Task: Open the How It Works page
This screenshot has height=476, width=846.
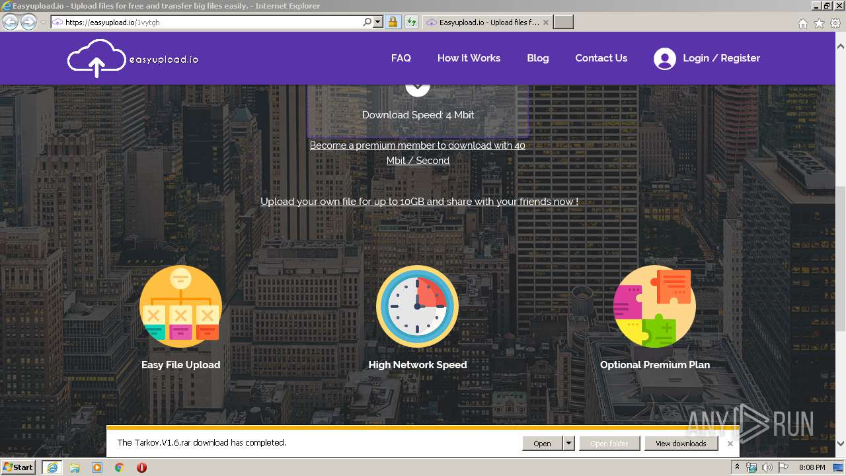Action: (x=469, y=58)
